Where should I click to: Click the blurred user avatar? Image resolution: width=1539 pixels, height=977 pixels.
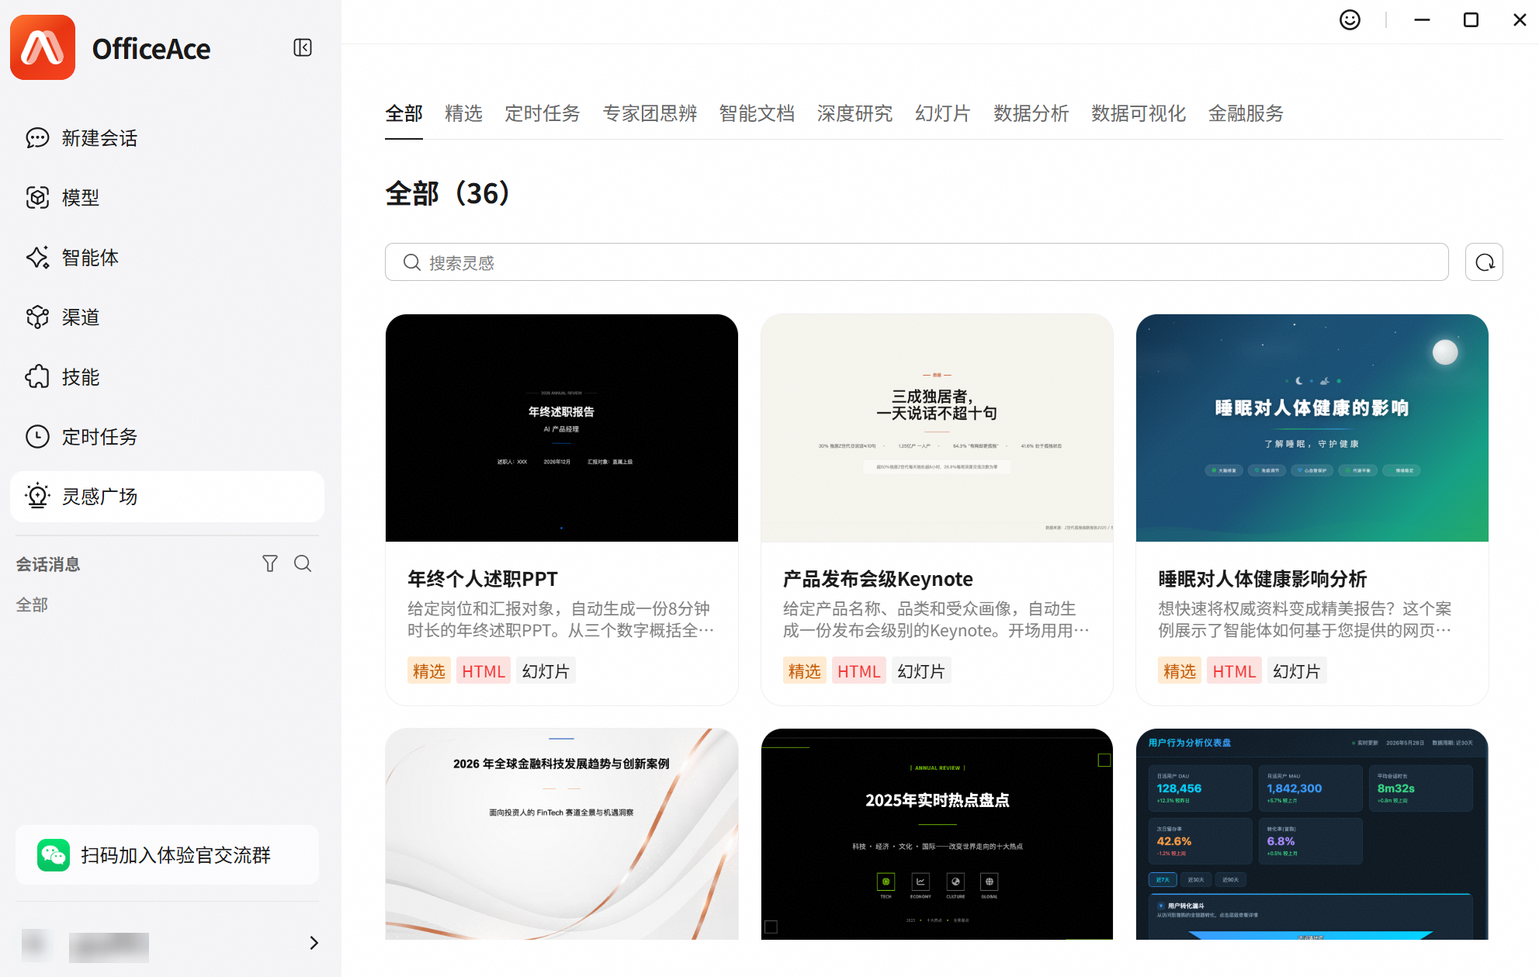[x=36, y=944]
